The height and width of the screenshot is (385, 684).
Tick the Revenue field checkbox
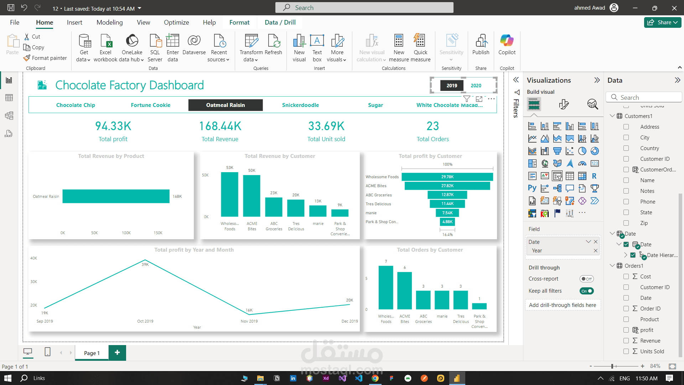click(x=626, y=341)
